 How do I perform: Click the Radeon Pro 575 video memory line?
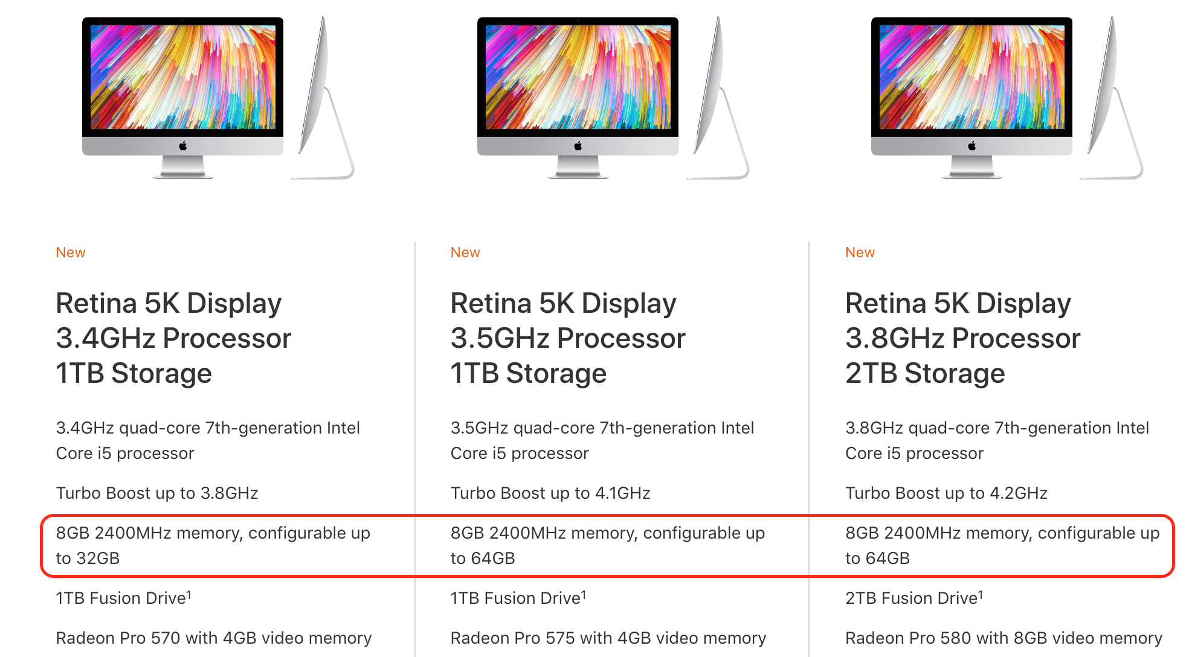(x=608, y=638)
